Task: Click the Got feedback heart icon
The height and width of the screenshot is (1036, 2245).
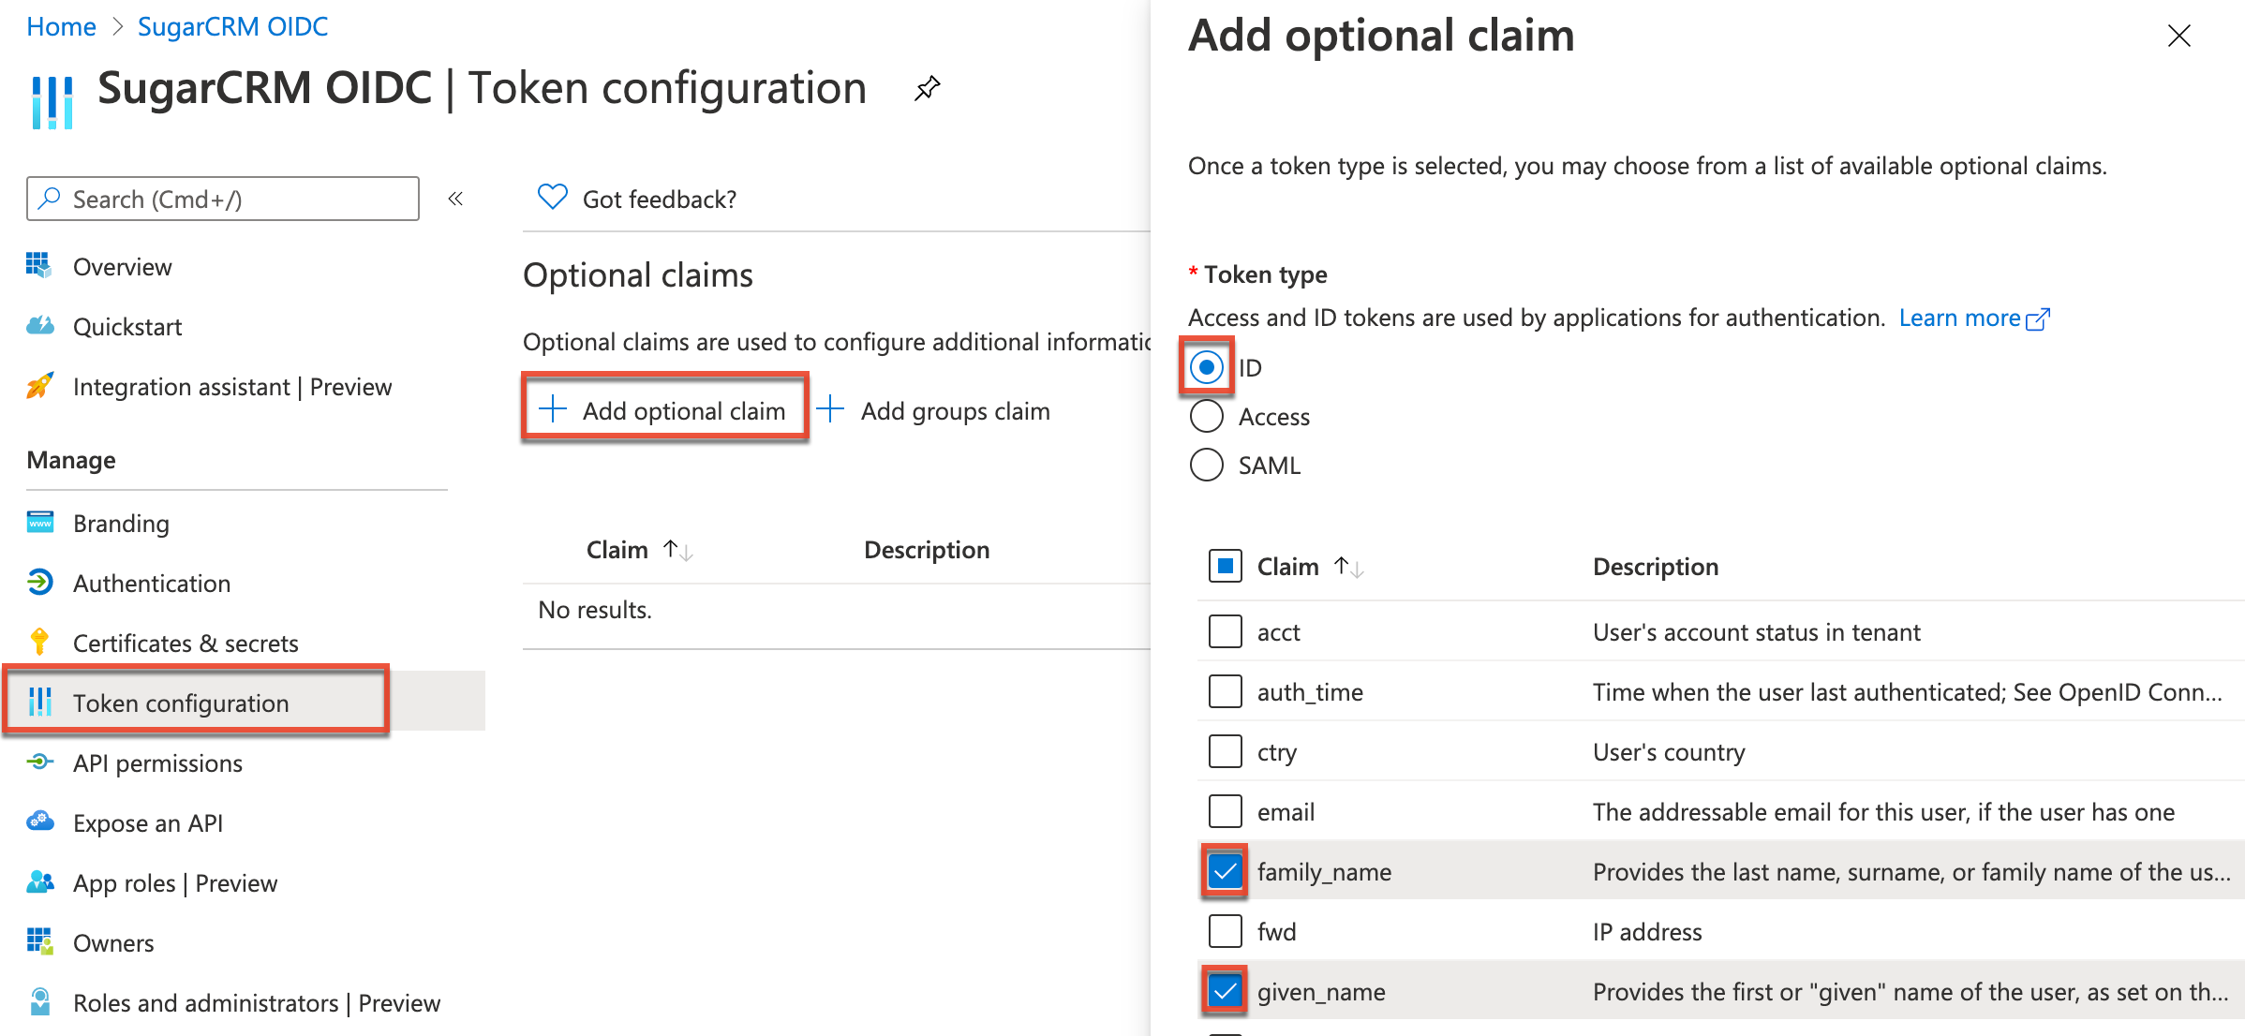Action: tap(553, 197)
